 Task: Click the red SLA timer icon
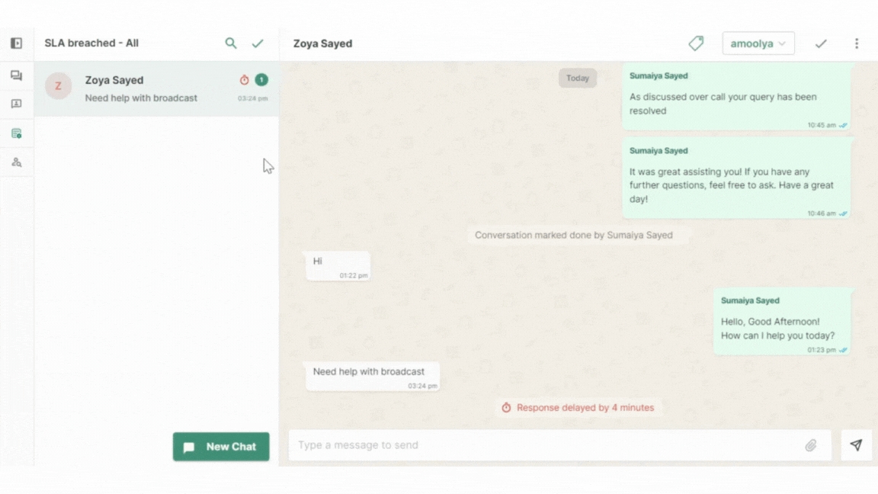point(244,80)
